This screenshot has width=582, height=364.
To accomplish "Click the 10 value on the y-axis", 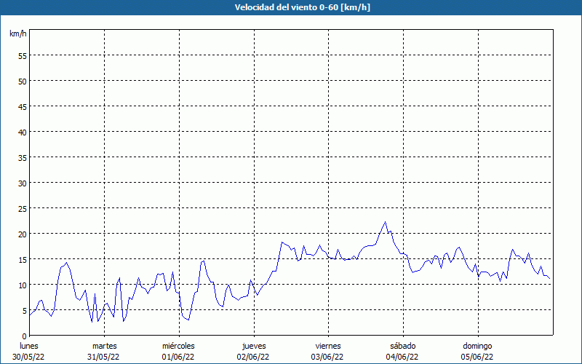I will click(23, 285).
